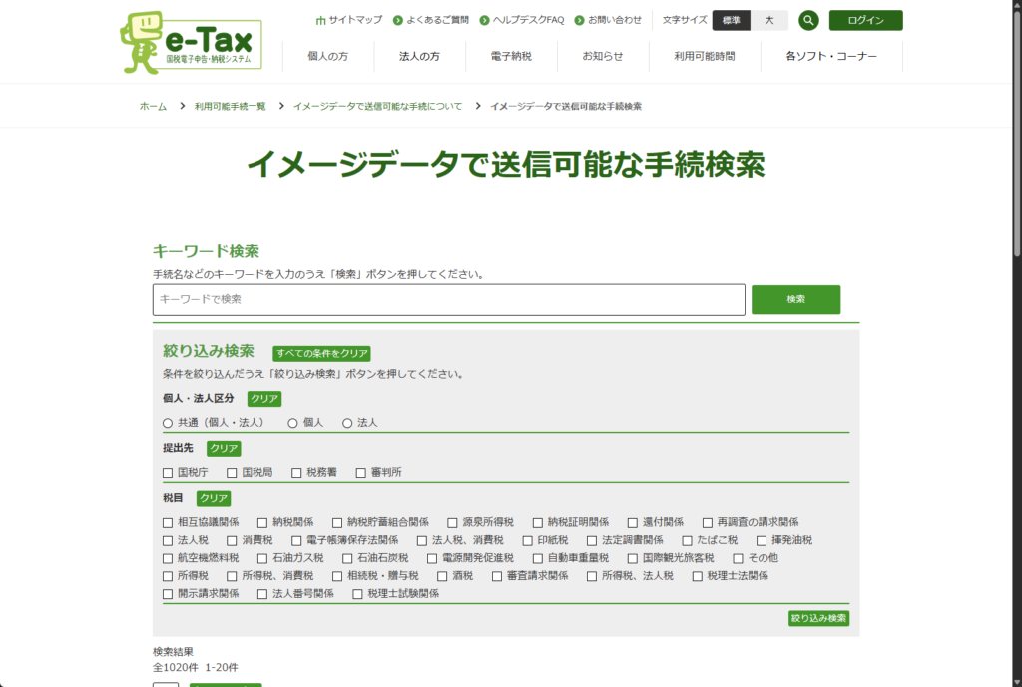Open よくあるご質問 with arrow icon
The height and width of the screenshot is (687, 1022).
pyautogui.click(x=431, y=20)
